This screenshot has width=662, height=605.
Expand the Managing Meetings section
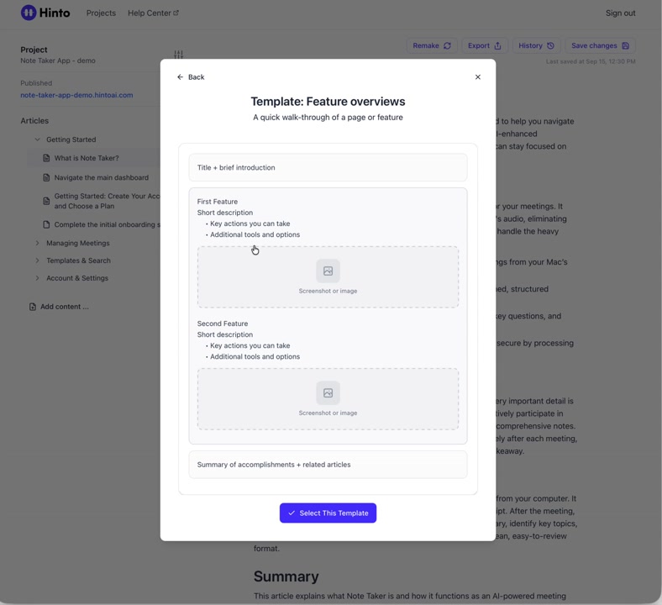37,244
